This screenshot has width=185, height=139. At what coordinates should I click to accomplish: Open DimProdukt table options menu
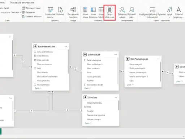pos(116,55)
